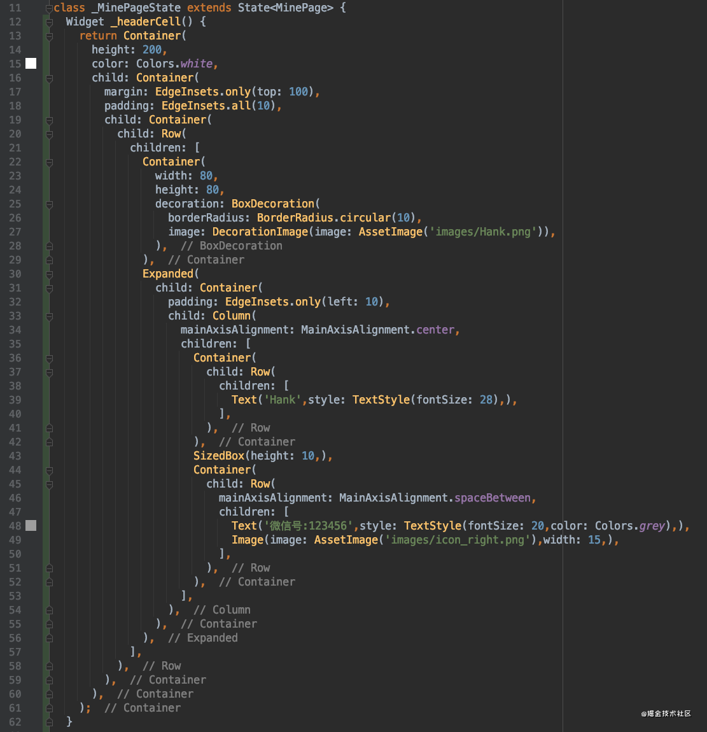Collapse the _headerCell method fold on line 12
Viewport: 707px width, 732px height.
tap(49, 22)
